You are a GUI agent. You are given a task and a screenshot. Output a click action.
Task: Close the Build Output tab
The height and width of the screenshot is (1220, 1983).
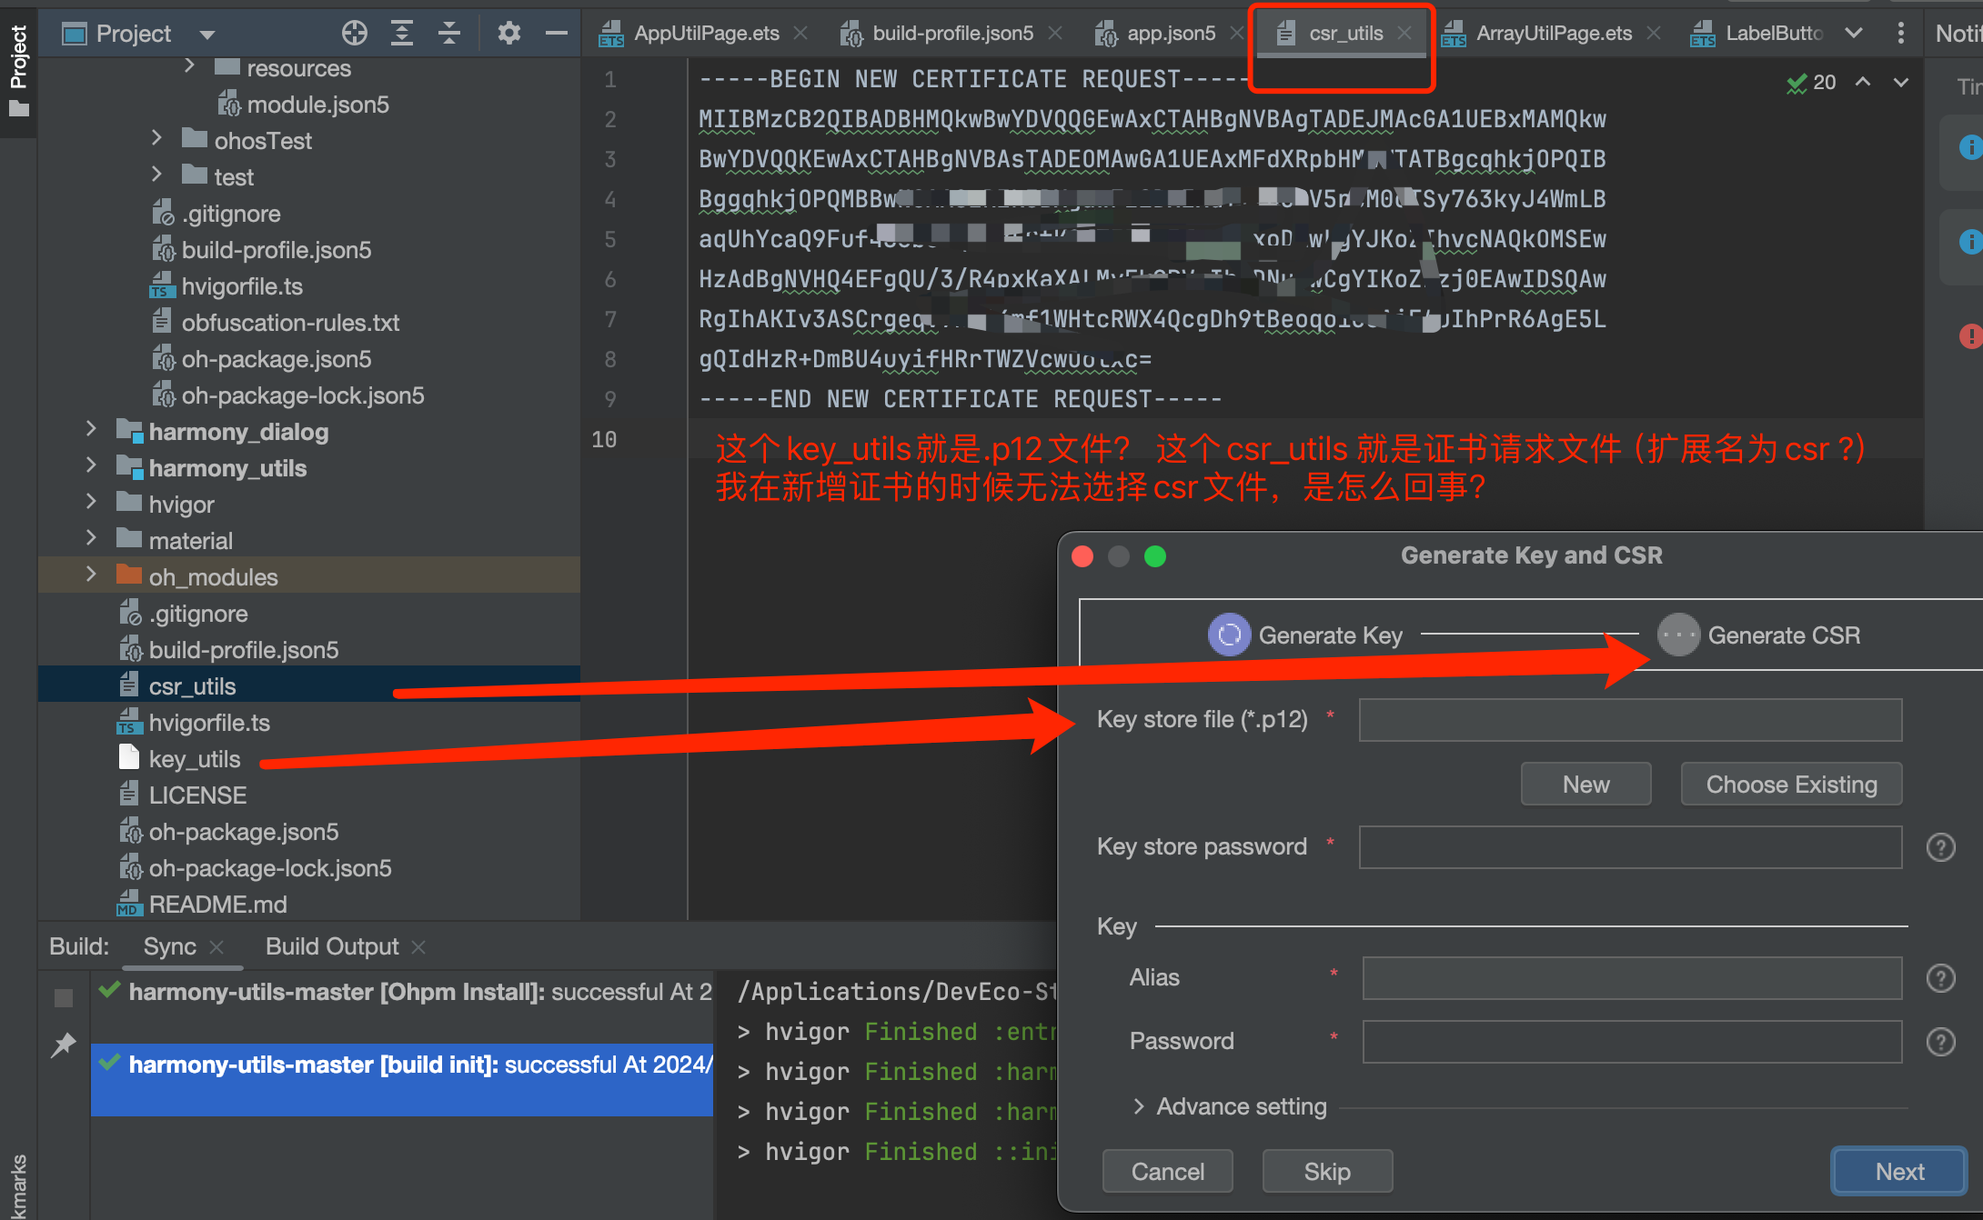pyautogui.click(x=418, y=947)
